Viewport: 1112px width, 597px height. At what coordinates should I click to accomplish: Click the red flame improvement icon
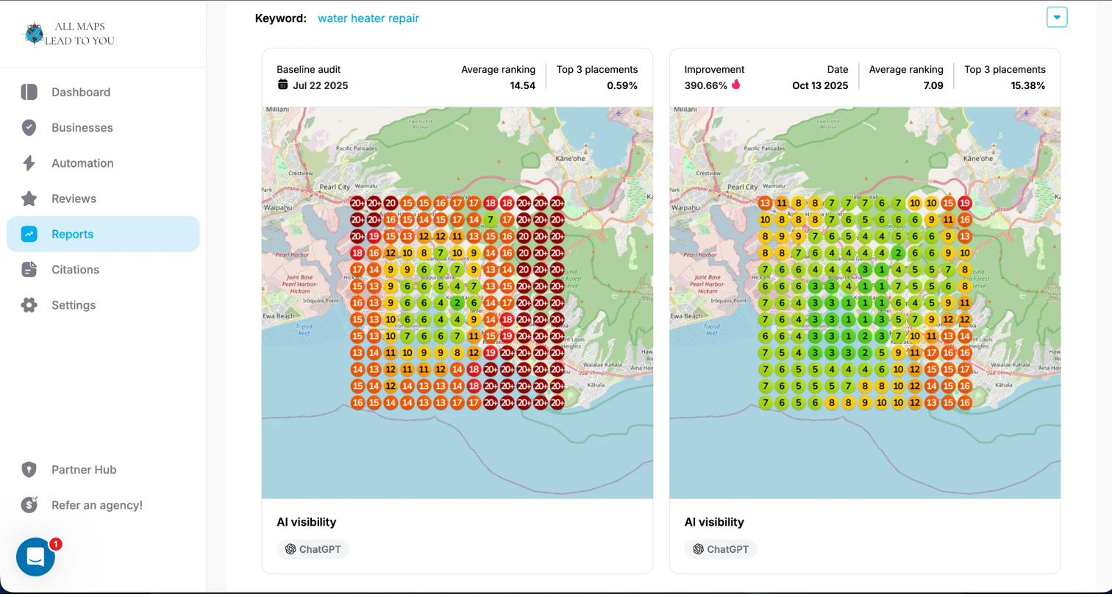pyautogui.click(x=736, y=85)
